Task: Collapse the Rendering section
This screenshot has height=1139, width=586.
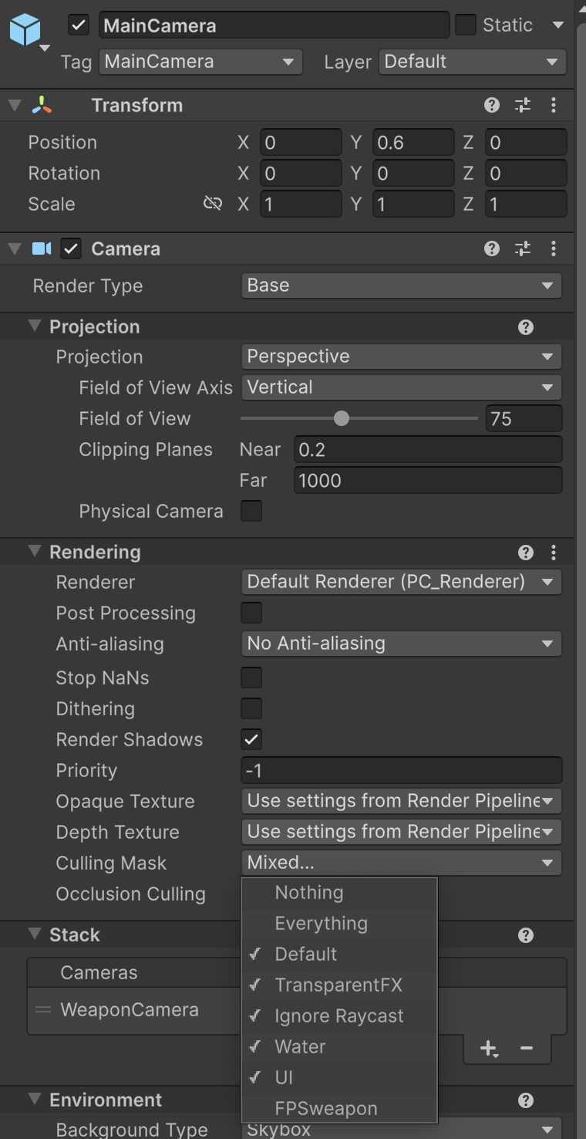Action: pos(34,552)
